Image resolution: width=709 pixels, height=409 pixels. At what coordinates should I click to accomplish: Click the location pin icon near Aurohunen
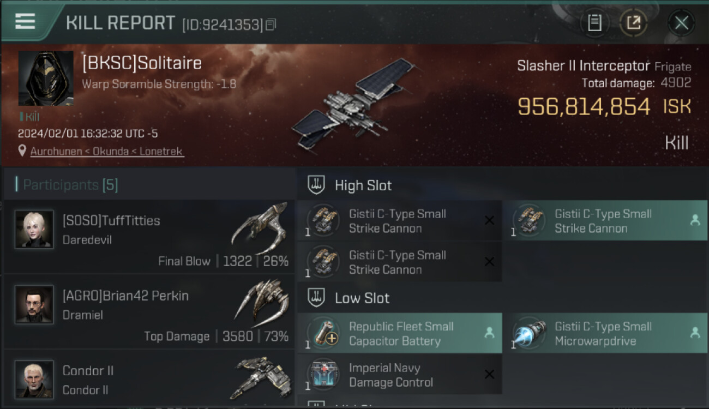[22, 151]
